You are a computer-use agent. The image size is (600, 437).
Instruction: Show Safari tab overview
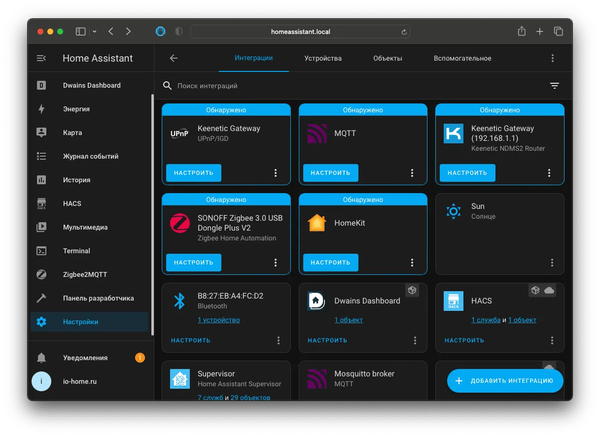(x=559, y=32)
